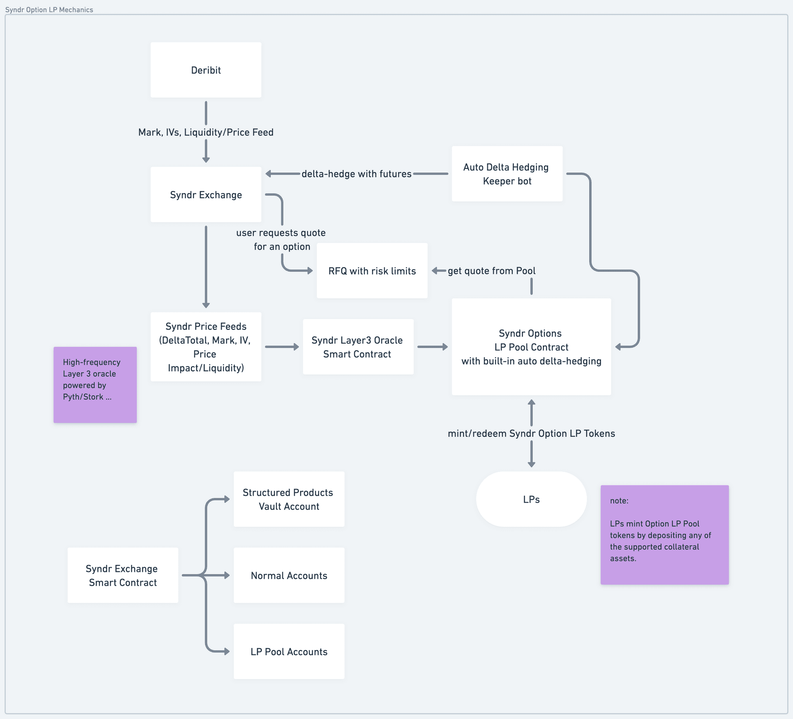The width and height of the screenshot is (793, 719).
Task: Select the Syndr Options LP Pool Contract box
Action: (531, 347)
